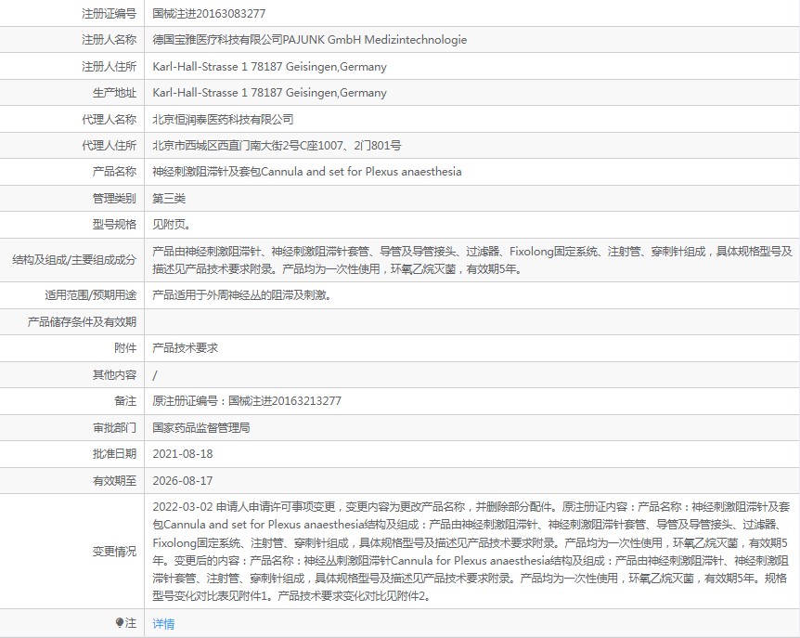Select the 第三类 management class value

(x=169, y=198)
